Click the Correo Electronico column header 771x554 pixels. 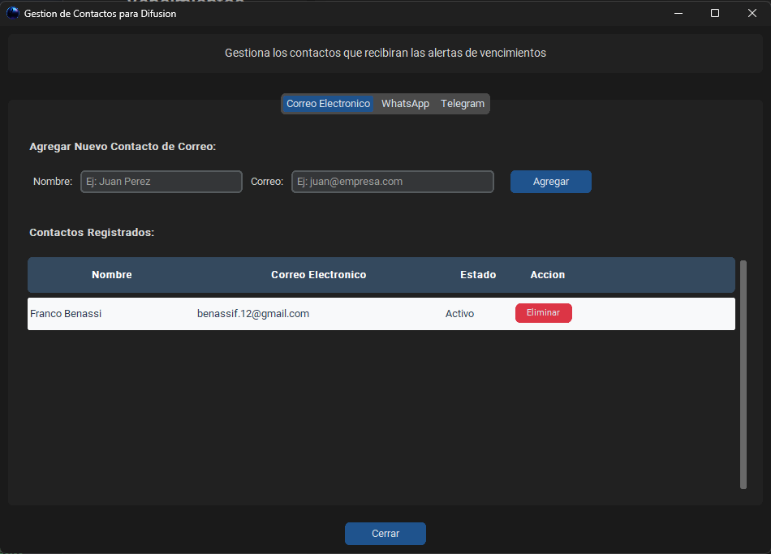tap(319, 275)
